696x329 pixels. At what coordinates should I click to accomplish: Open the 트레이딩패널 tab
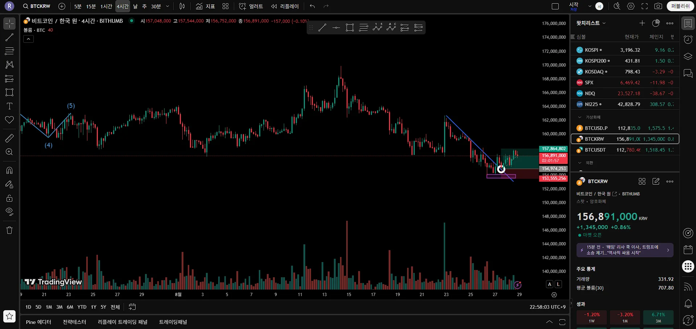(x=173, y=322)
